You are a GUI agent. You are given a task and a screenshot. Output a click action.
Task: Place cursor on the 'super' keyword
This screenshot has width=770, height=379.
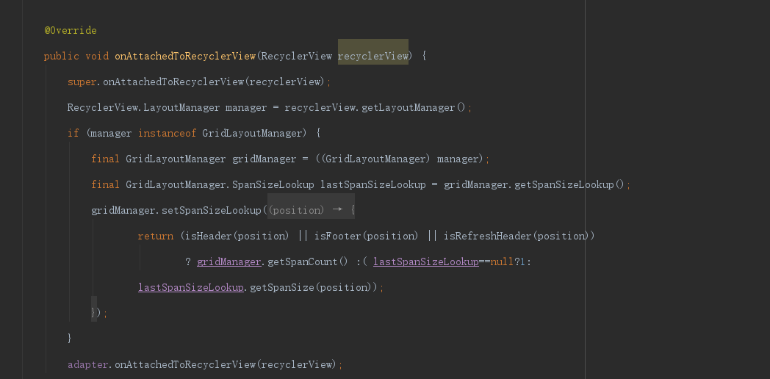pyautogui.click(x=82, y=82)
